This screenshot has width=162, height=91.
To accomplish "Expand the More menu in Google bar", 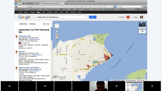I will [80, 12].
